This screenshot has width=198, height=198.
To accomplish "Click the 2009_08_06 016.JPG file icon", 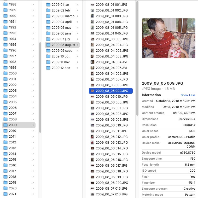I will [92, 160].
